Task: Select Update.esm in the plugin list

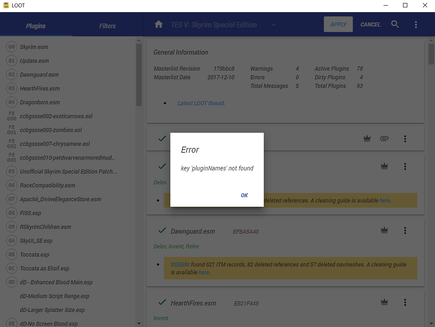Action: 68,61
